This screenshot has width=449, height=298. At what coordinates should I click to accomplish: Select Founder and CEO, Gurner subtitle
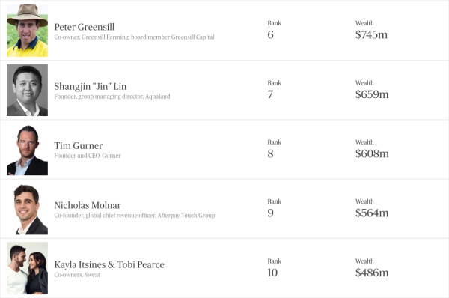point(88,156)
